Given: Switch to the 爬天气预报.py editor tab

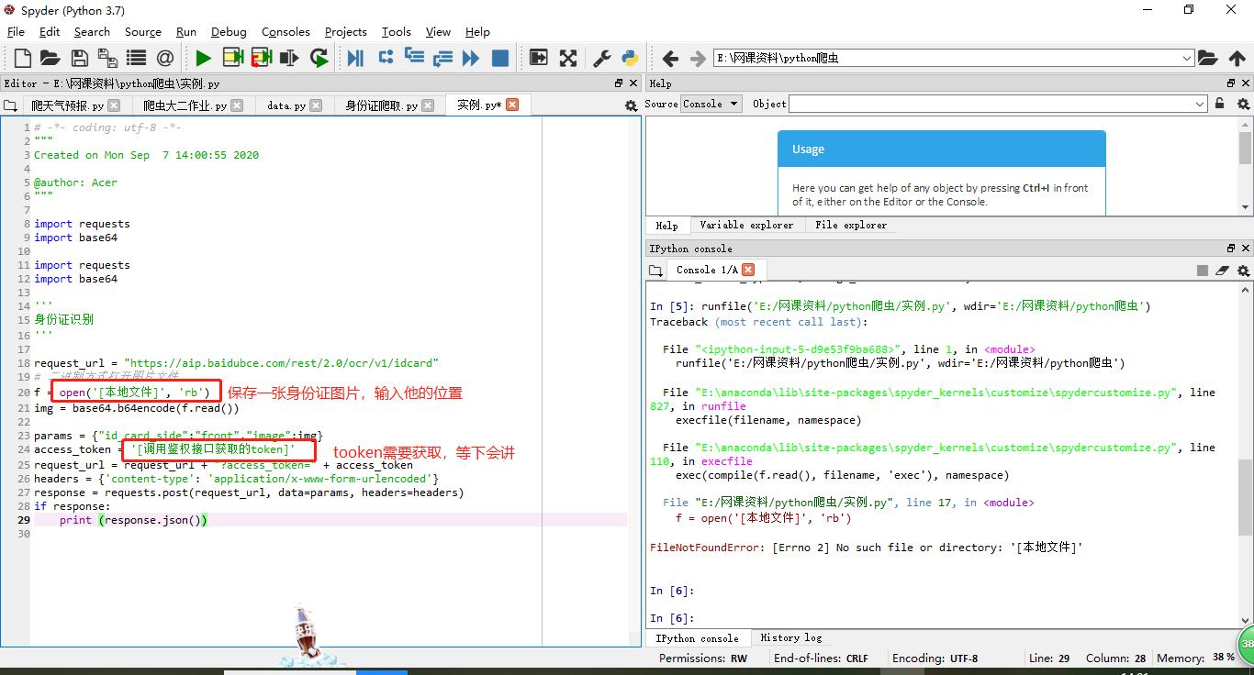Looking at the screenshot, I should (x=74, y=105).
